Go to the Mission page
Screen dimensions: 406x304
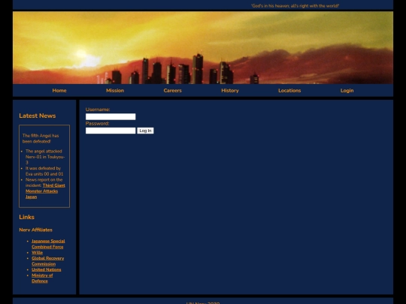tap(115, 91)
